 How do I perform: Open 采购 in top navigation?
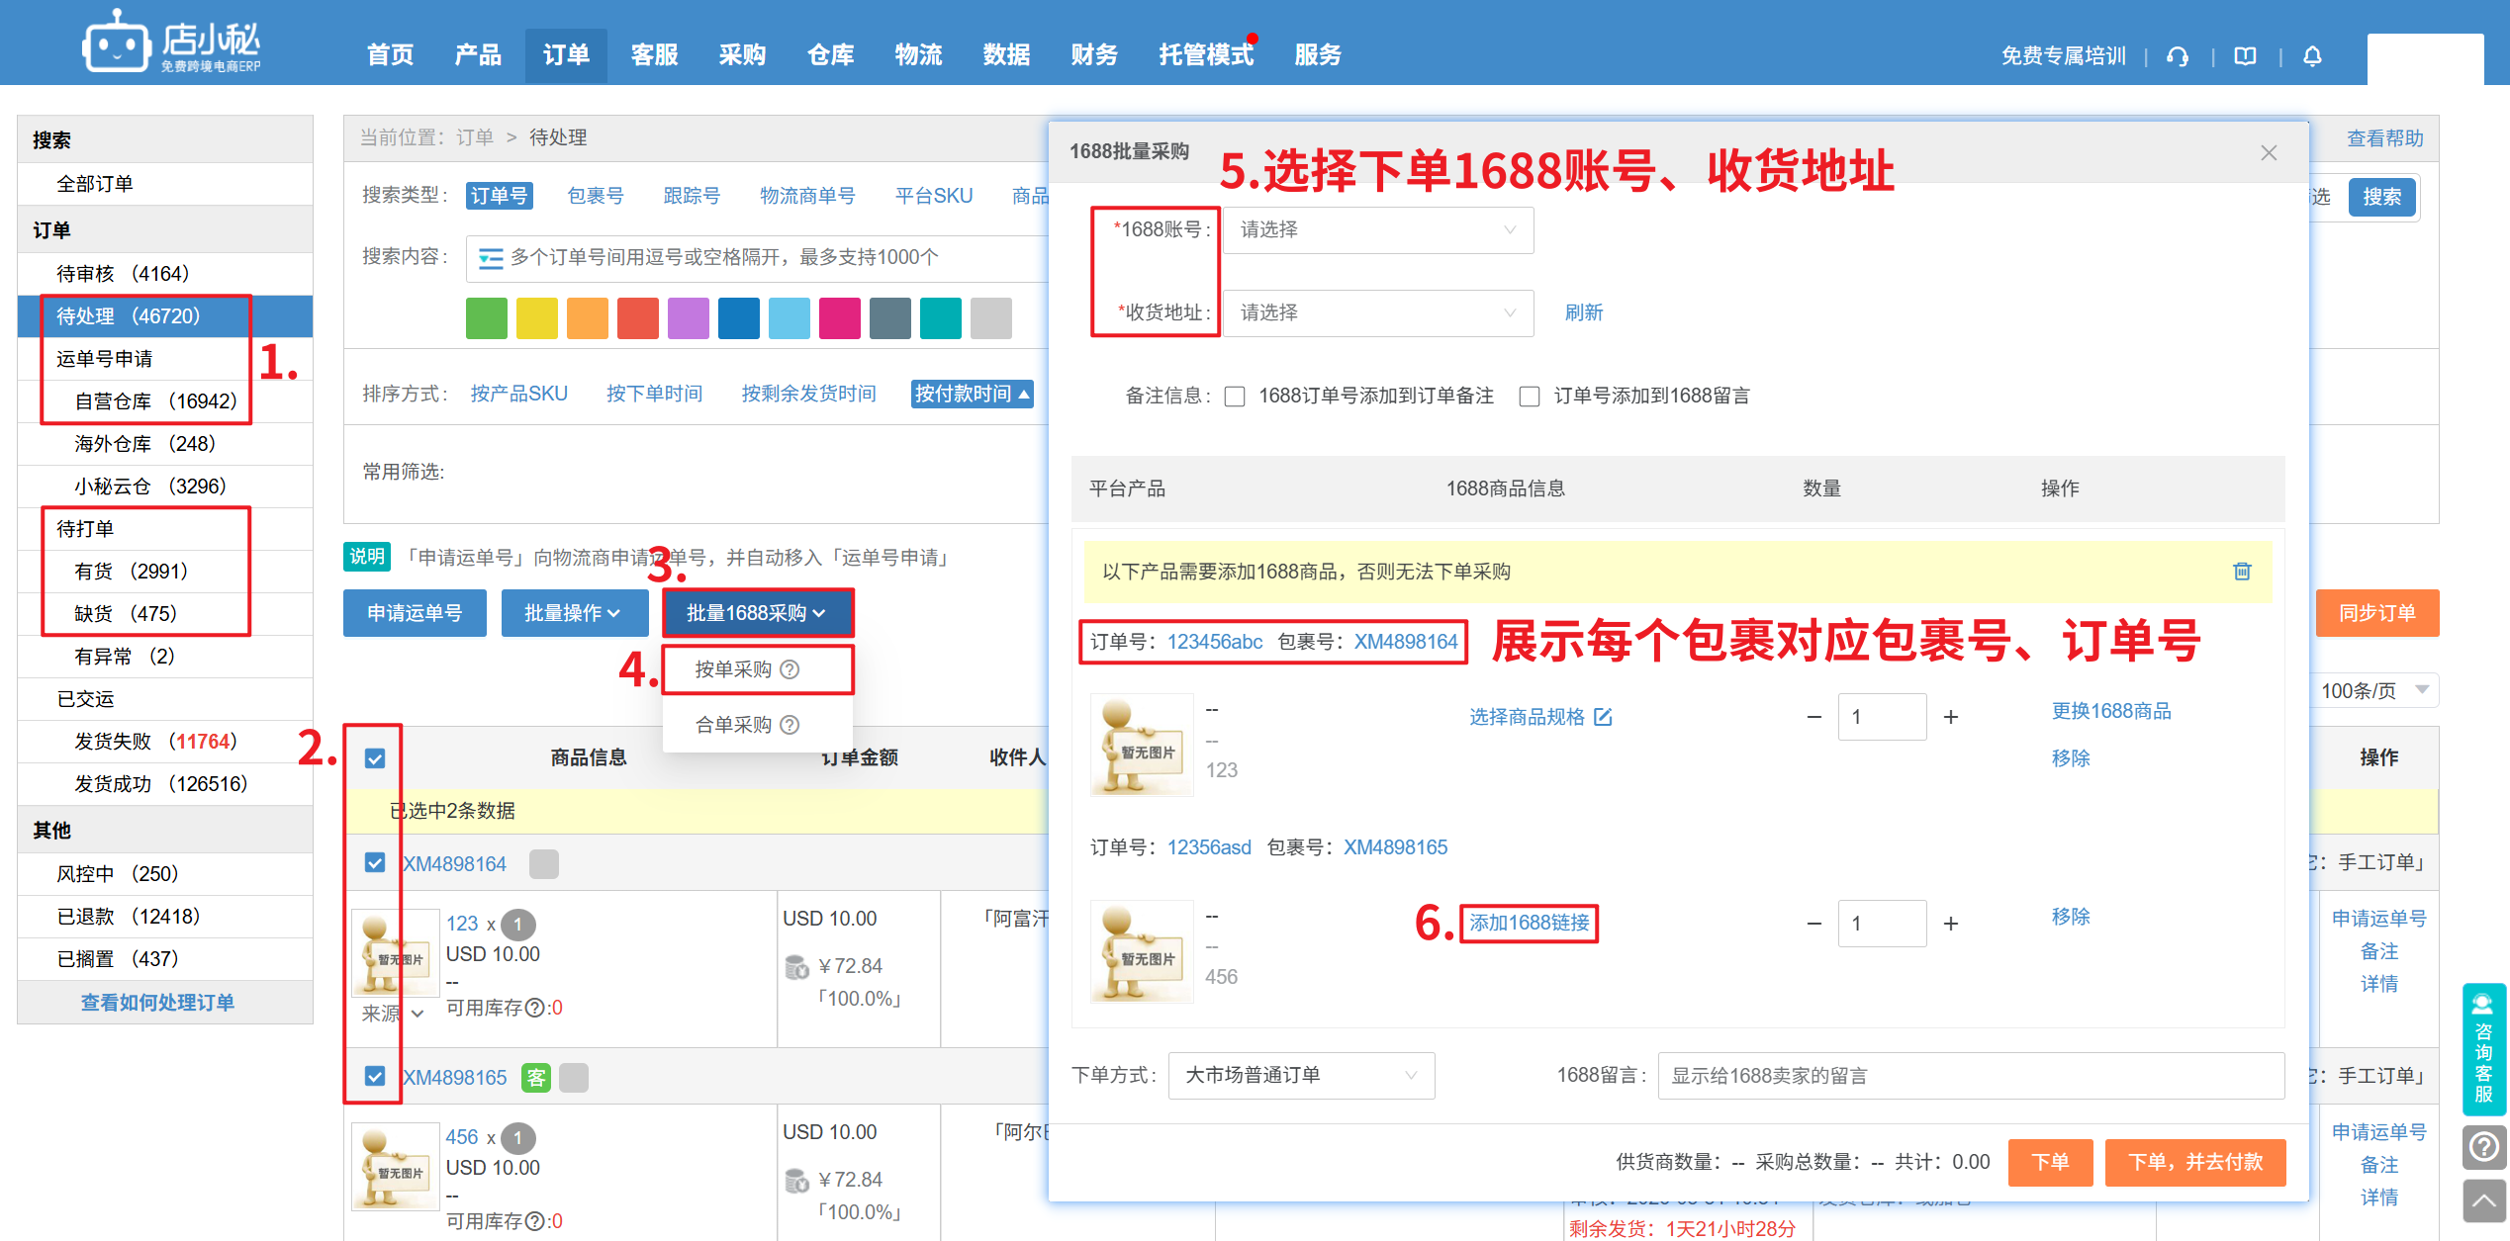(742, 55)
